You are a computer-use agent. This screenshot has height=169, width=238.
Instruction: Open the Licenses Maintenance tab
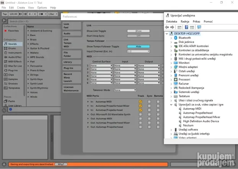[x=72, y=89]
